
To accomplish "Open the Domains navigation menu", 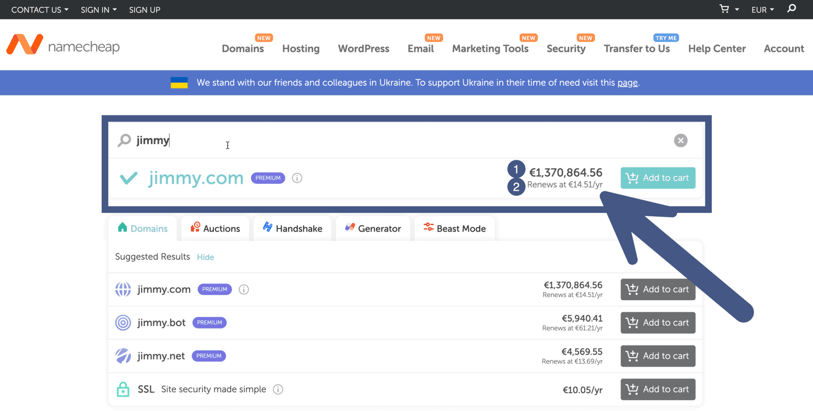I will (x=243, y=49).
